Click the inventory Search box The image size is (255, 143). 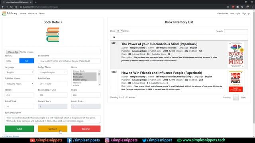click(x=236, y=31)
